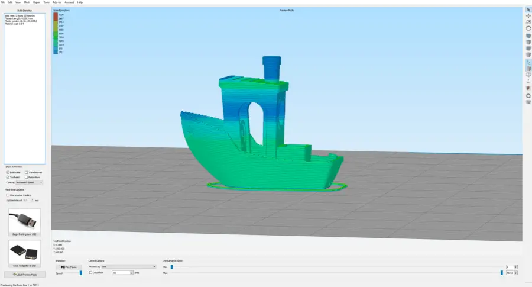This screenshot has width=532, height=287.
Task: Click the Build time statistics line
Action: 20,15
